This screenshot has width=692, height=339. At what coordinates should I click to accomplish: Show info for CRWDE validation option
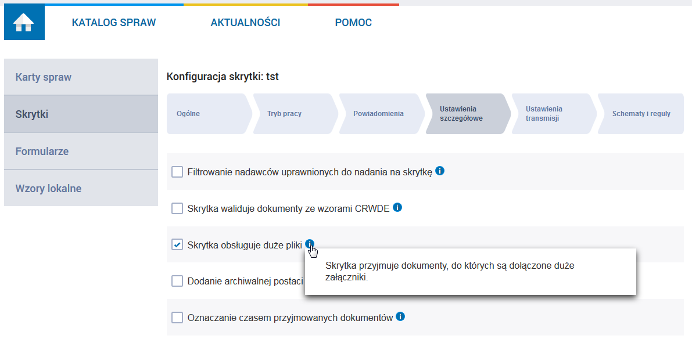pos(397,207)
